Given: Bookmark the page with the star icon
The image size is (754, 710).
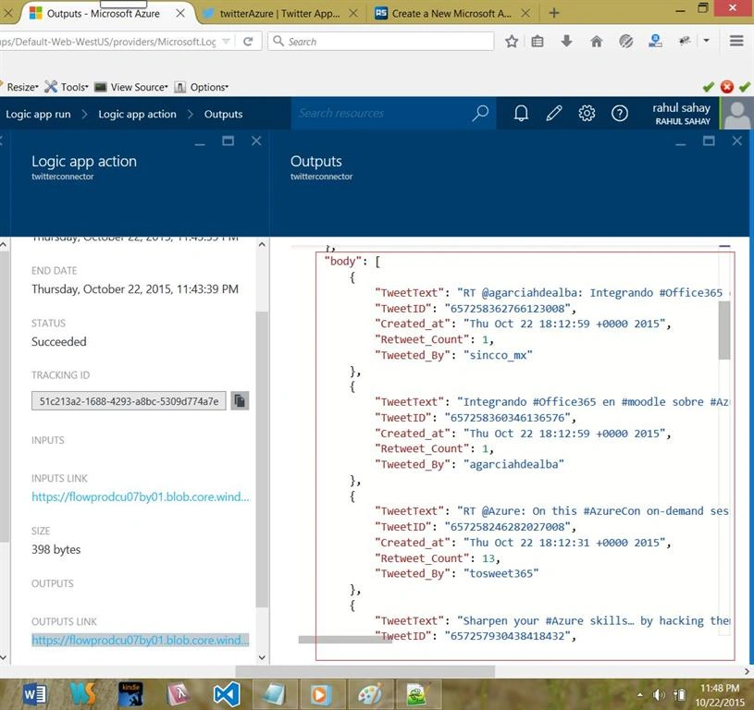Looking at the screenshot, I should coord(512,42).
